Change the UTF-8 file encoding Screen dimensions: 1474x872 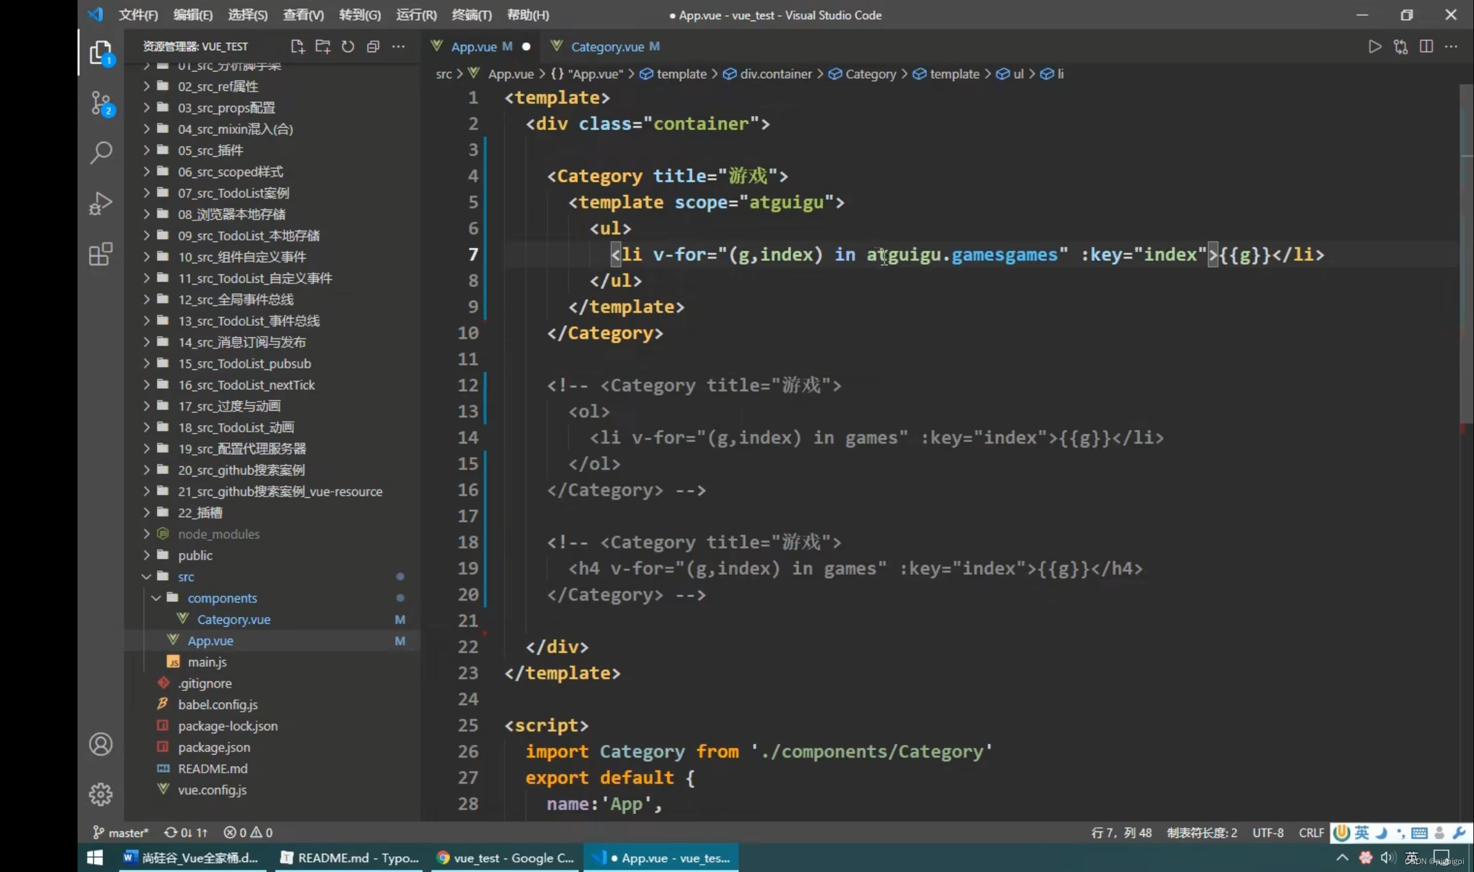pyautogui.click(x=1268, y=833)
